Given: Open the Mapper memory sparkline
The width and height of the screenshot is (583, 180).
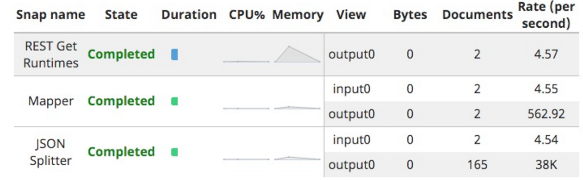Looking at the screenshot, I should pos(297,108).
